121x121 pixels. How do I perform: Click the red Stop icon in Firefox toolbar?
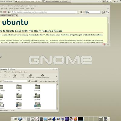pos(5,12)
